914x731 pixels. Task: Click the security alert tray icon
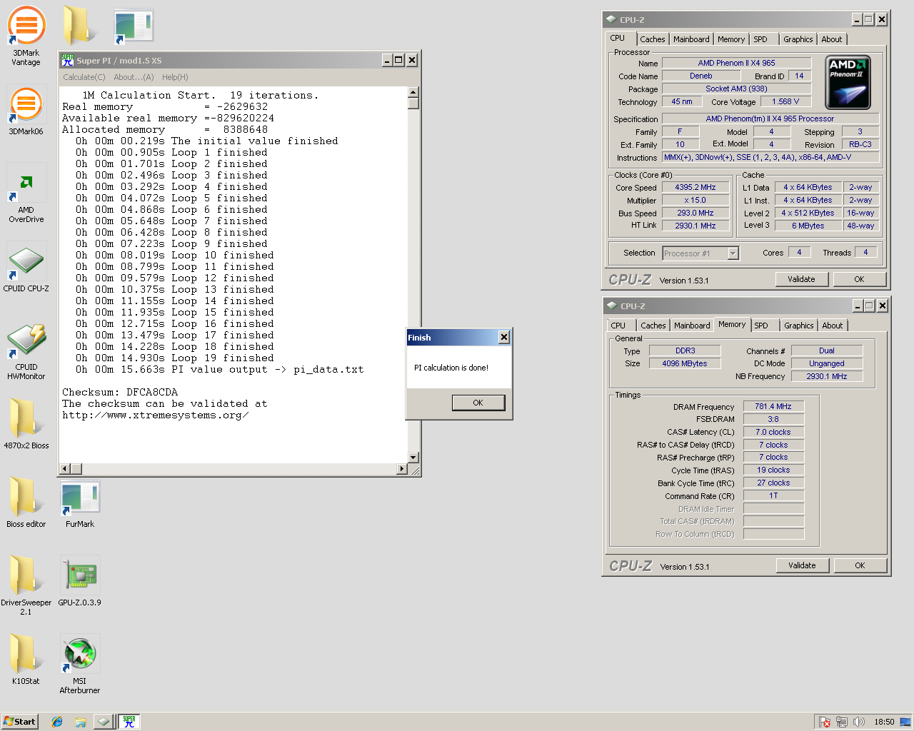825,722
